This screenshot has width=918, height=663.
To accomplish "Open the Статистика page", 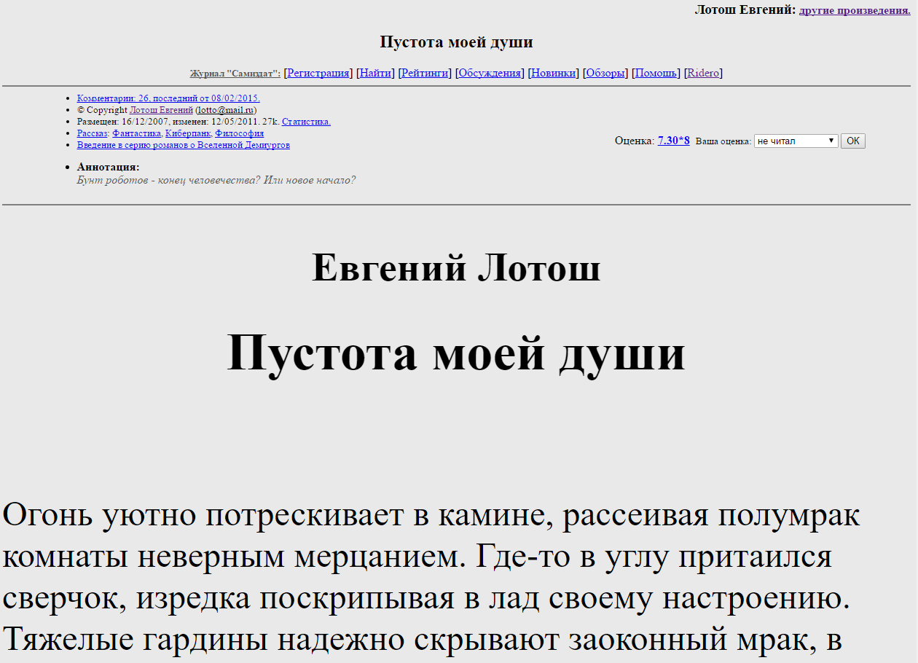I will [306, 122].
